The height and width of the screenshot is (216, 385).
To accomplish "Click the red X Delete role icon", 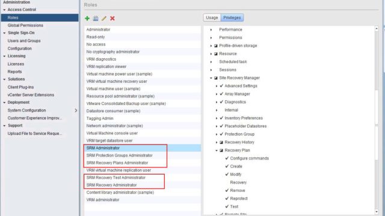I will coord(112,19).
